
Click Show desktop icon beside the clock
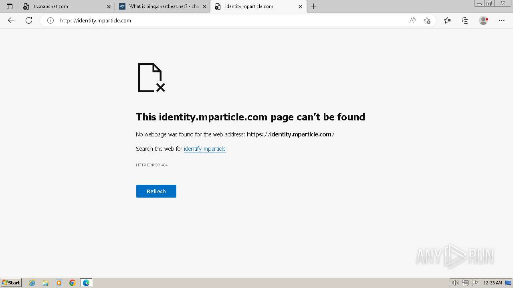coord(508,283)
